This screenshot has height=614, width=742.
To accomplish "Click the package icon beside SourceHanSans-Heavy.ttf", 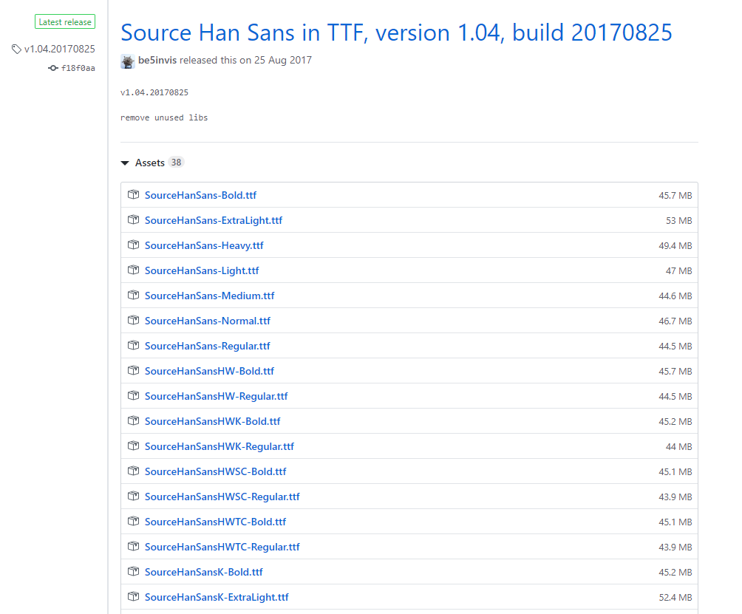I will coord(134,245).
